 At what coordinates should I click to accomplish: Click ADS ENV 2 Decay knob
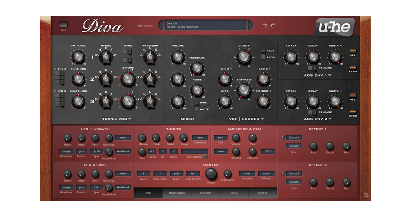pos(313,102)
